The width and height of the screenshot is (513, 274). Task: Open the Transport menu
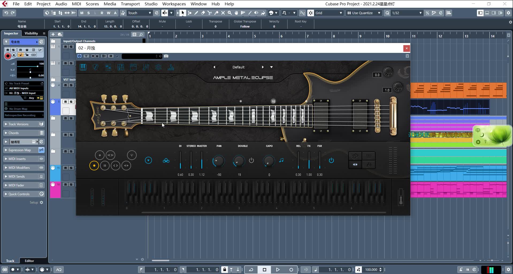click(x=130, y=4)
